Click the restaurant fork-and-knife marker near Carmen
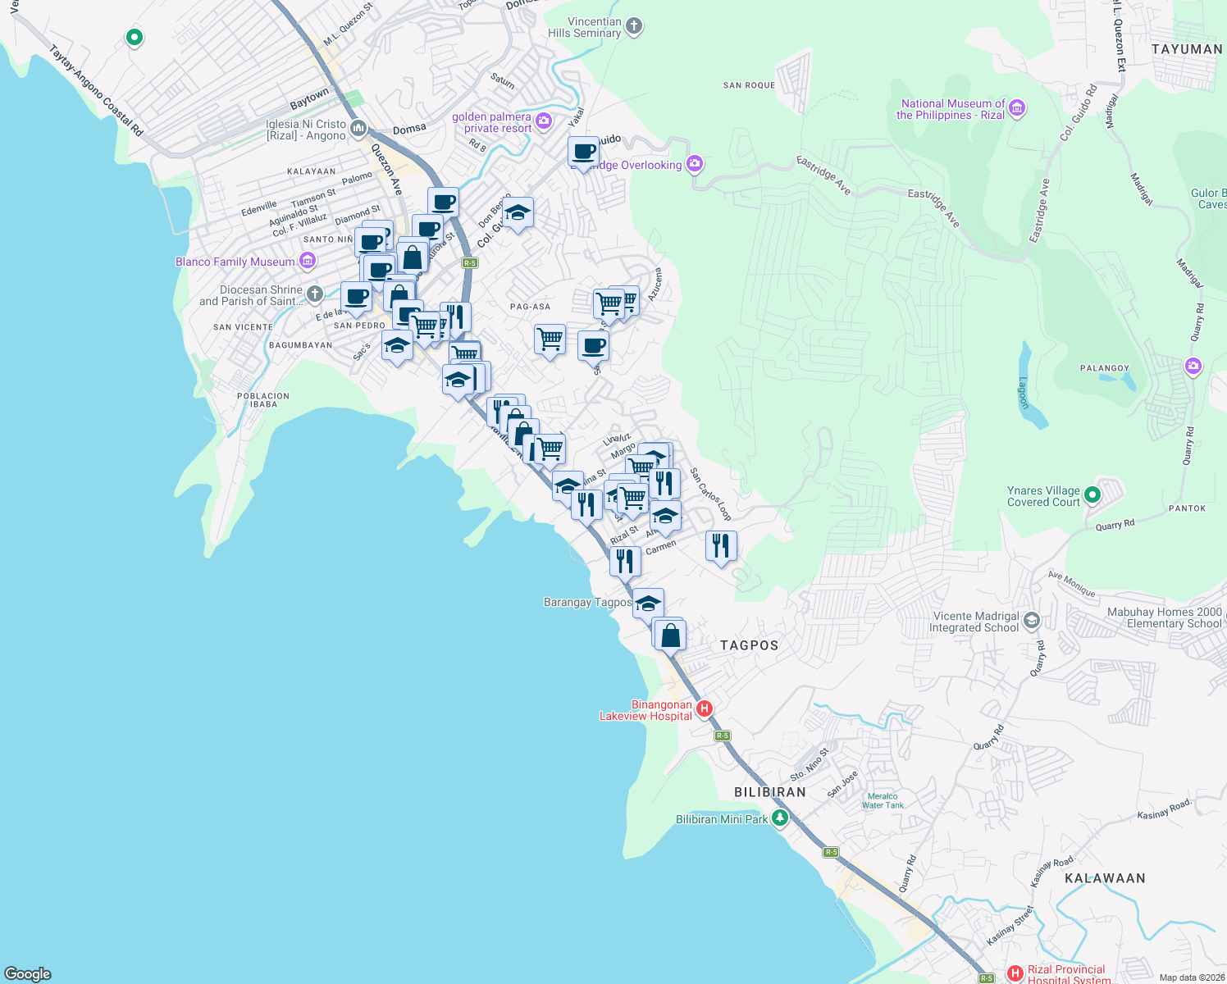Image resolution: width=1227 pixels, height=984 pixels. [x=720, y=545]
